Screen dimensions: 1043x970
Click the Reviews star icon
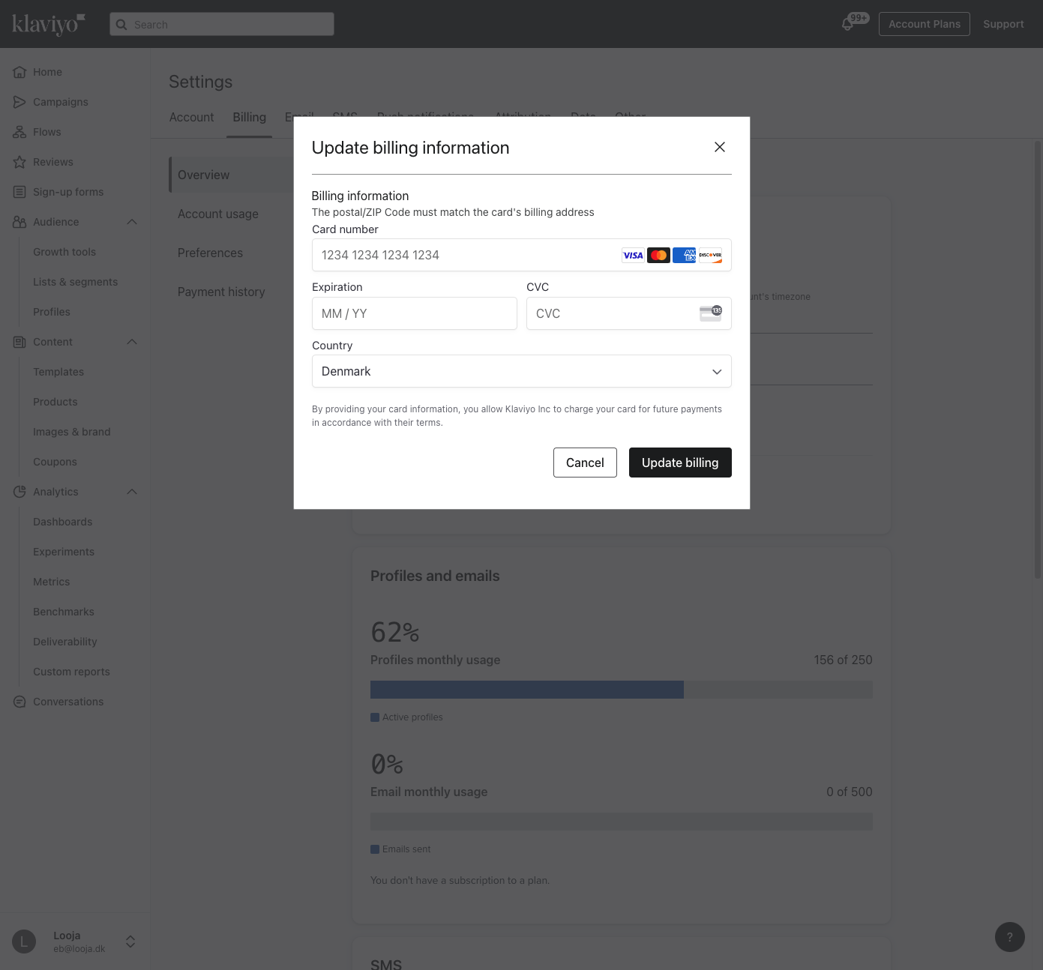pyautogui.click(x=19, y=162)
